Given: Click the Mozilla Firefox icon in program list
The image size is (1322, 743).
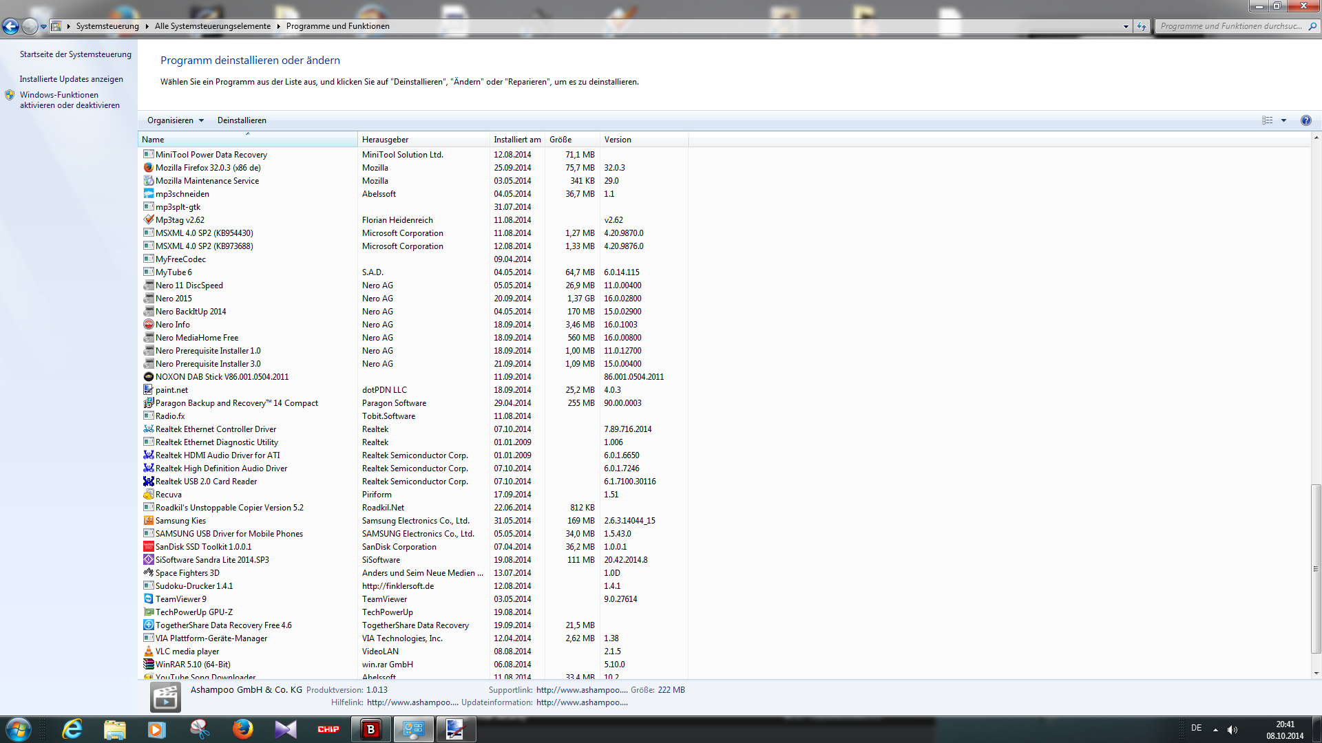Looking at the screenshot, I should point(148,168).
